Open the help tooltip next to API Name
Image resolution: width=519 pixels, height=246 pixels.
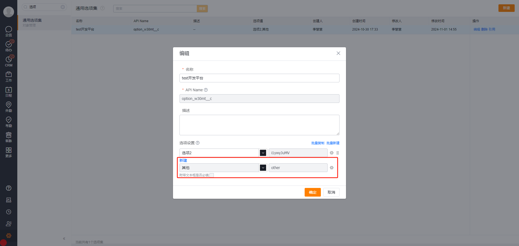(x=206, y=90)
